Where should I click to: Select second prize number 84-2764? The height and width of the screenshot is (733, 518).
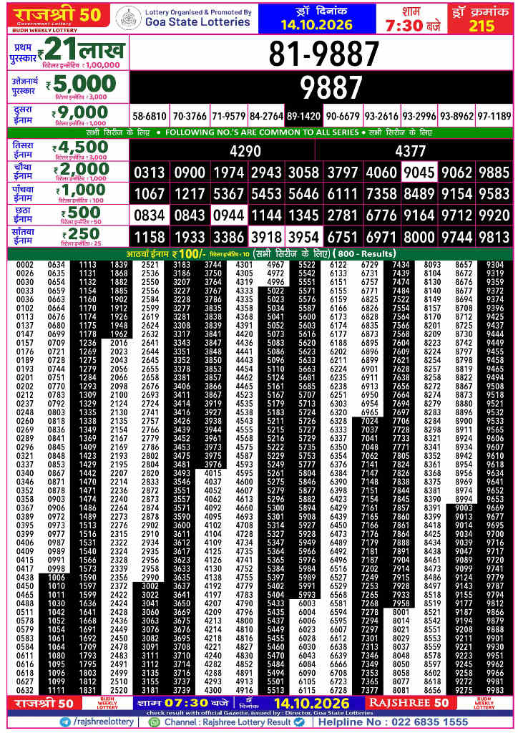point(266,116)
